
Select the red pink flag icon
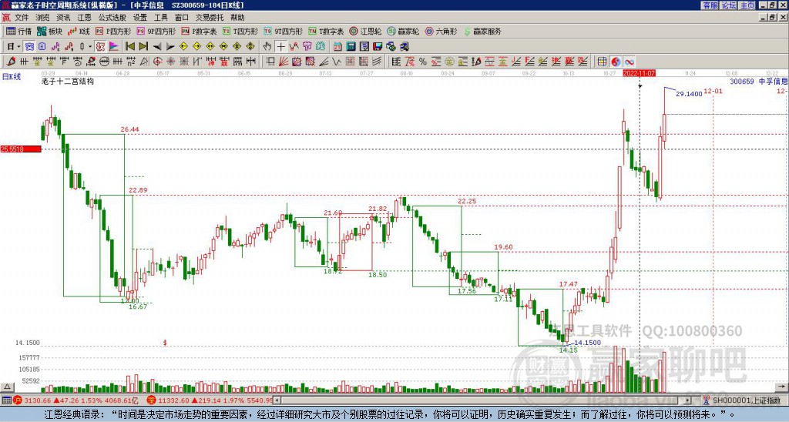(x=114, y=47)
